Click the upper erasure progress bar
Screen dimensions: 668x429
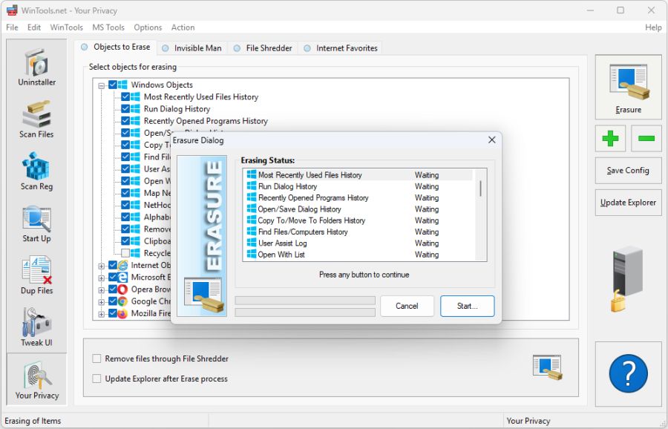click(304, 300)
